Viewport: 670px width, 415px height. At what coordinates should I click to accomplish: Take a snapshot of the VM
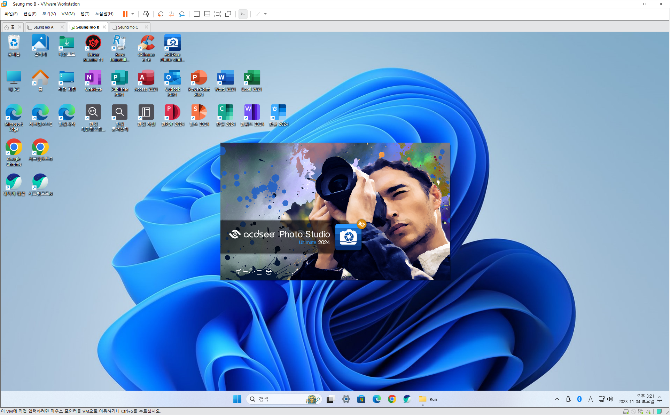click(161, 14)
